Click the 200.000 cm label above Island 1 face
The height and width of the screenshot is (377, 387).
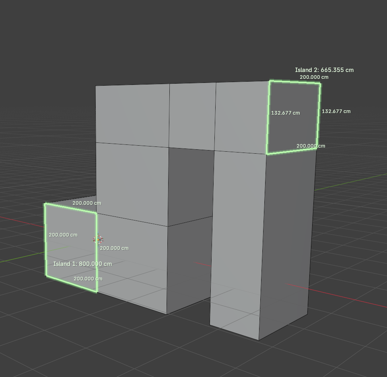click(87, 203)
